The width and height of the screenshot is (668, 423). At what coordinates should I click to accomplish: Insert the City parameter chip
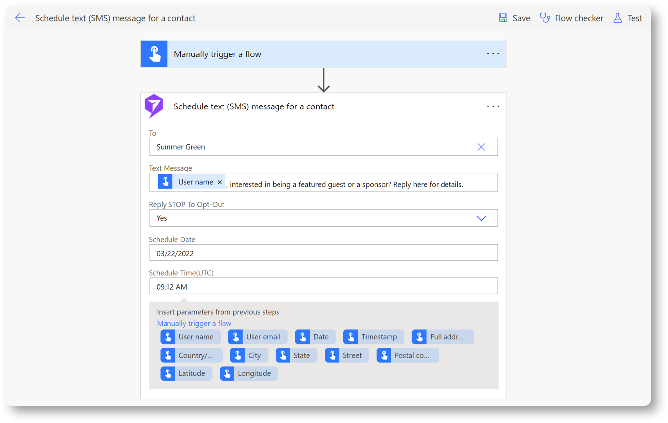(249, 355)
